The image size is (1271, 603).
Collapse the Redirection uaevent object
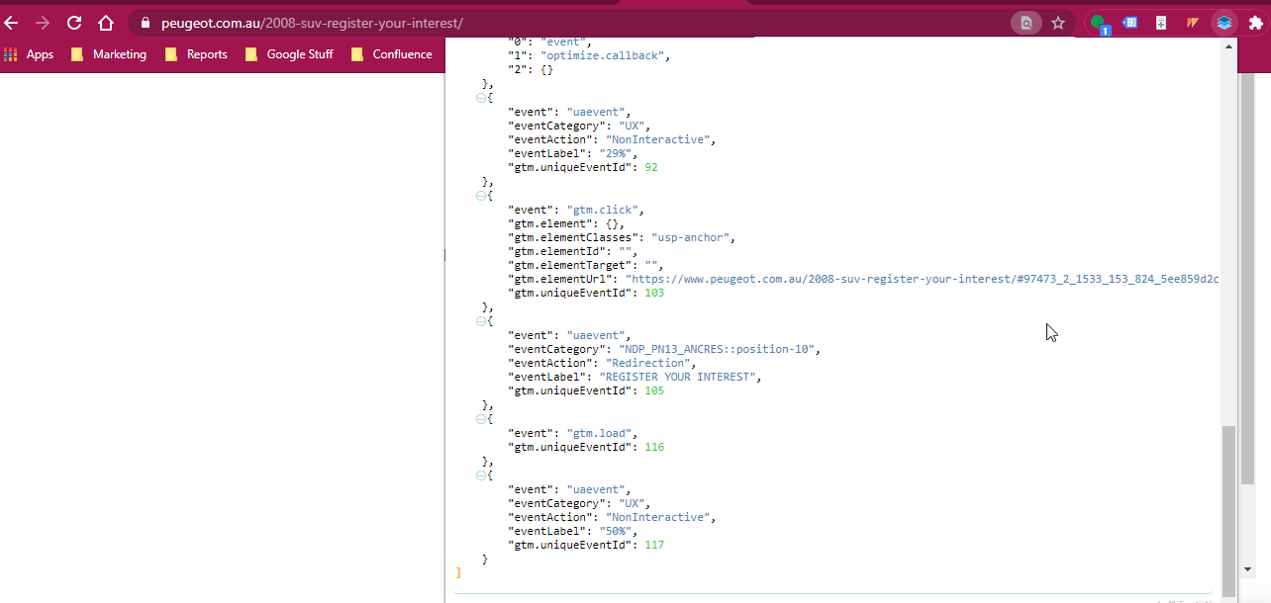coord(481,321)
